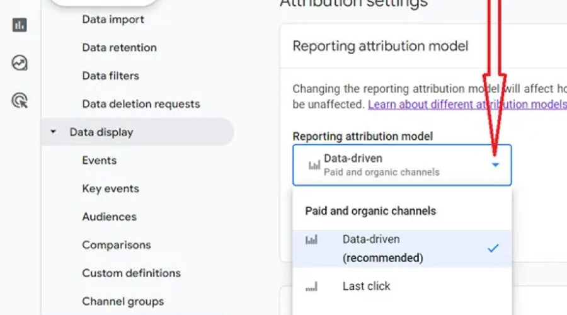Open Custom definitions
This screenshot has width=567, height=315.
131,273
